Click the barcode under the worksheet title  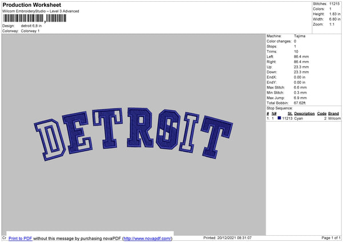[34, 18]
